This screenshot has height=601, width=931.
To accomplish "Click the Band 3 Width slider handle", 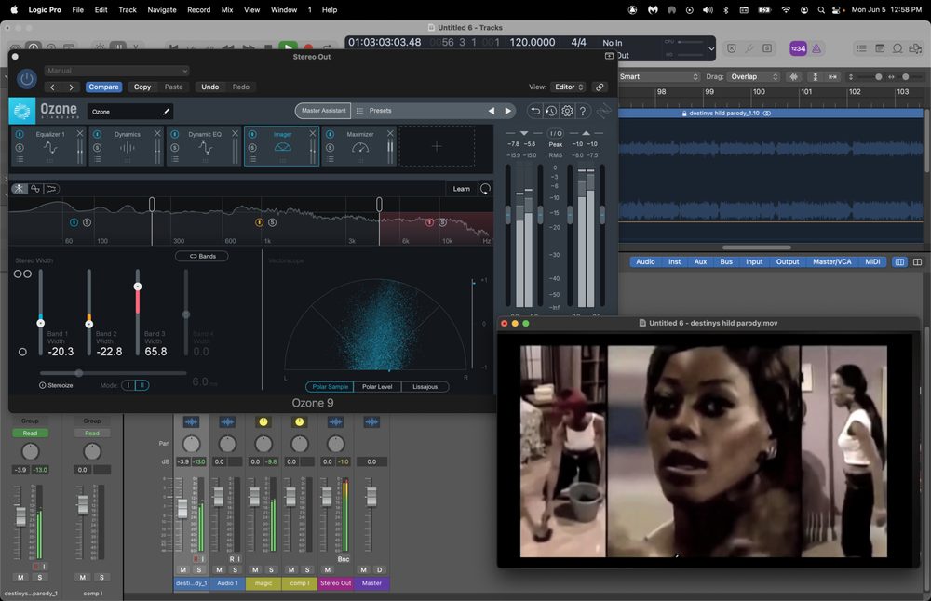I will click(138, 287).
